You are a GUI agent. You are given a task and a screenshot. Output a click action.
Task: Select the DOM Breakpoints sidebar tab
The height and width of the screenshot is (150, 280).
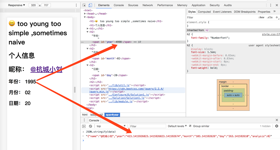click(x=245, y=12)
